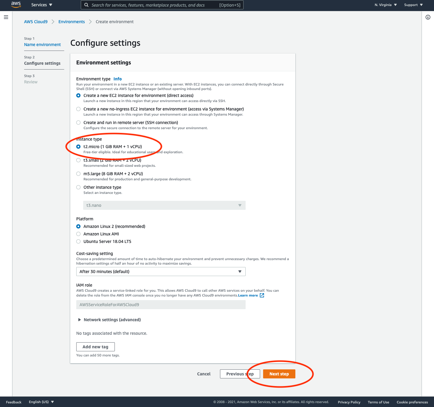Image resolution: width=434 pixels, height=407 pixels.
Task: Click the Info link next to Environment type
Action: pos(118,79)
